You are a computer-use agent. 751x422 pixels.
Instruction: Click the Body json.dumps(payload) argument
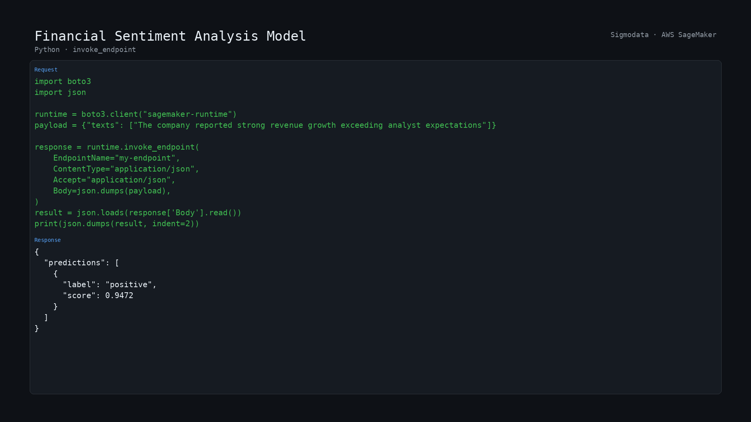pyautogui.click(x=112, y=191)
